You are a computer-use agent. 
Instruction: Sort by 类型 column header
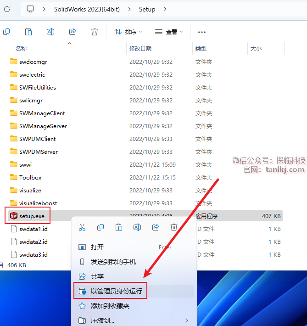tap(201, 49)
